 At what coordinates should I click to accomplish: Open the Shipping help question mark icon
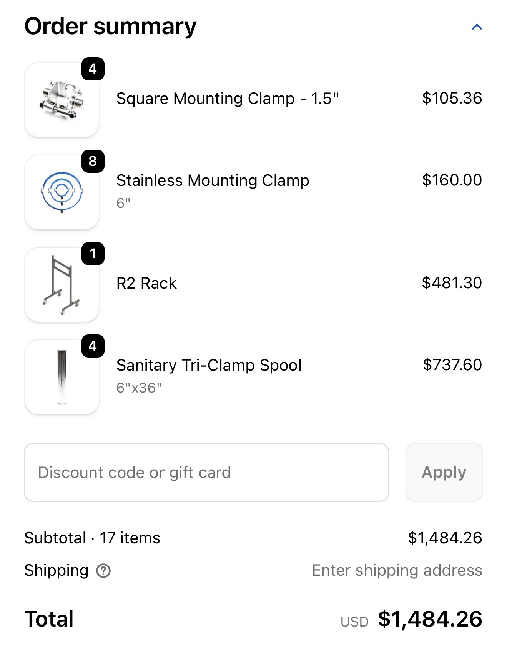pyautogui.click(x=103, y=571)
